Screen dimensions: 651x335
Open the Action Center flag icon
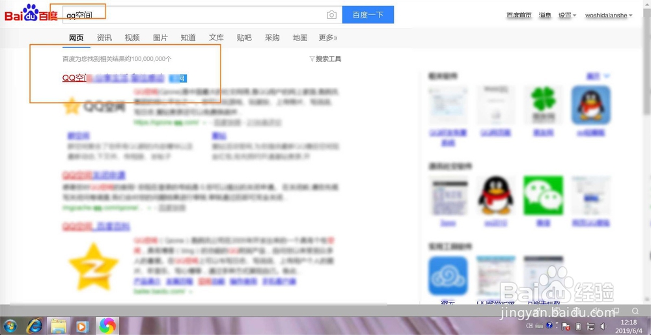pos(566,327)
